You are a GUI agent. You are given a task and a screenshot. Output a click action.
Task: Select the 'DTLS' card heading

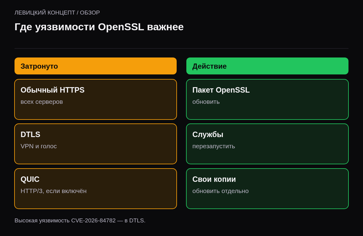tap(30, 134)
